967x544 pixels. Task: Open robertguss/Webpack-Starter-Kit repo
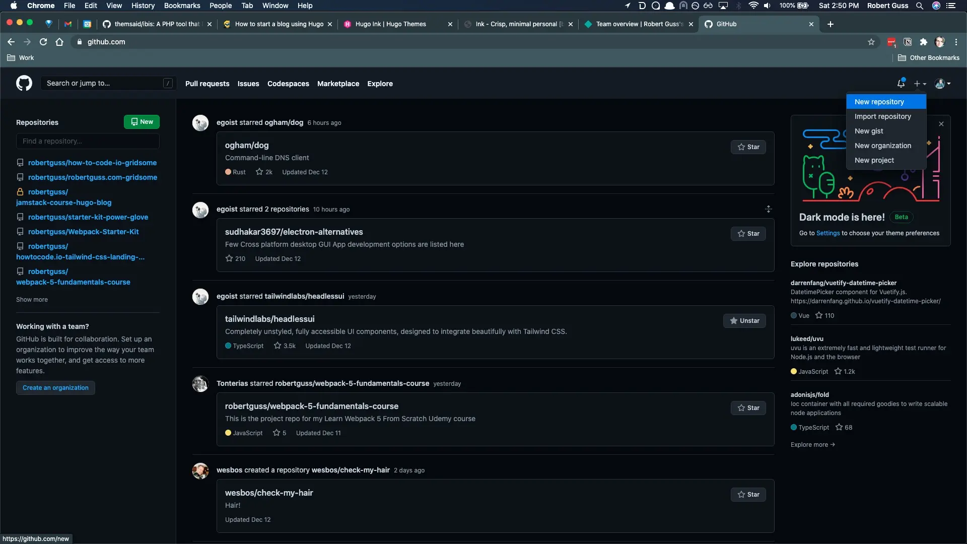tap(83, 232)
